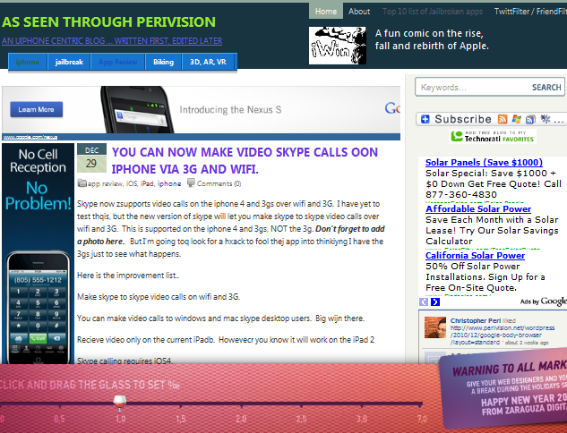Click the Netvibes asterisk subscribe icon
Image resolution: width=567 pixels, height=433 pixels.
(x=545, y=119)
